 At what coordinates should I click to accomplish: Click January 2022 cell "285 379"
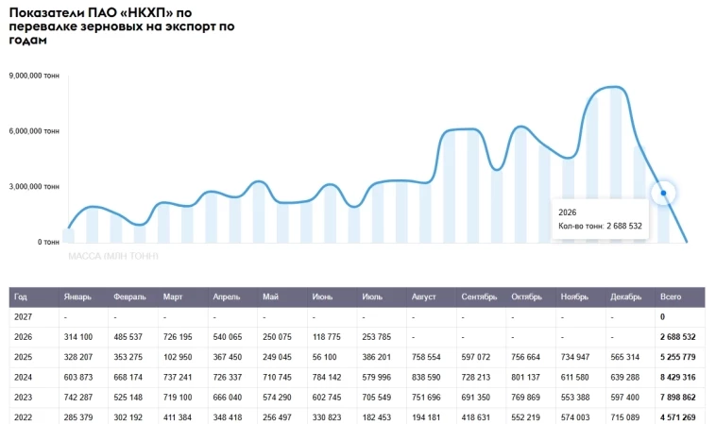pos(78,417)
